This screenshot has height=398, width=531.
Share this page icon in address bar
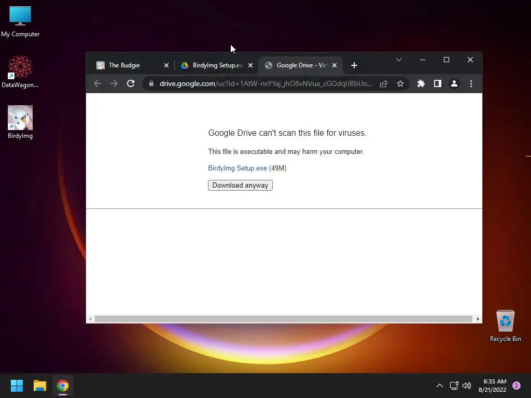(384, 83)
